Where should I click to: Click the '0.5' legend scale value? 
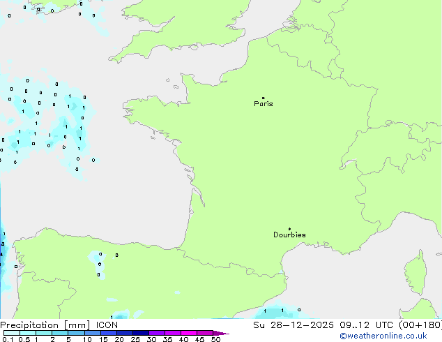coord(24,339)
